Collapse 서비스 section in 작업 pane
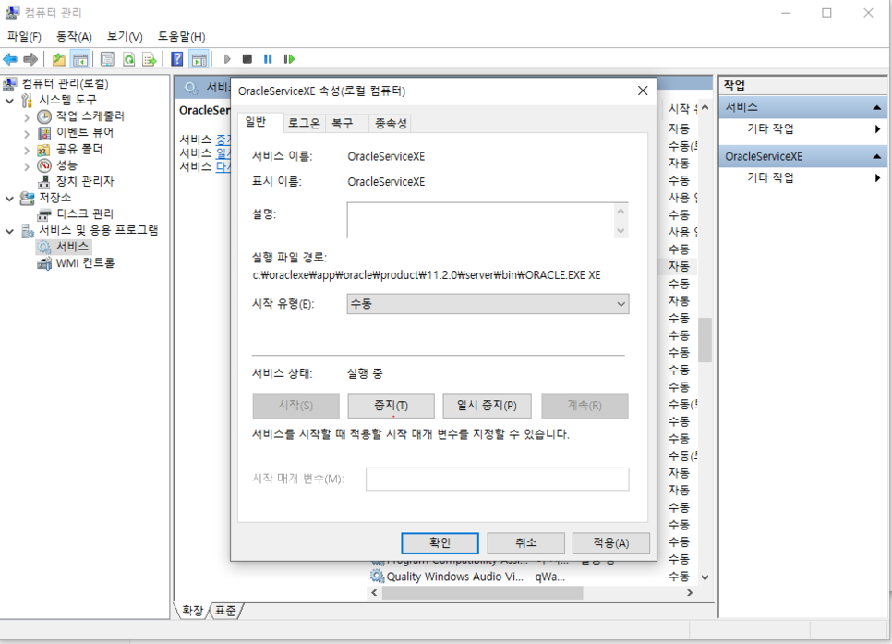 tap(876, 107)
